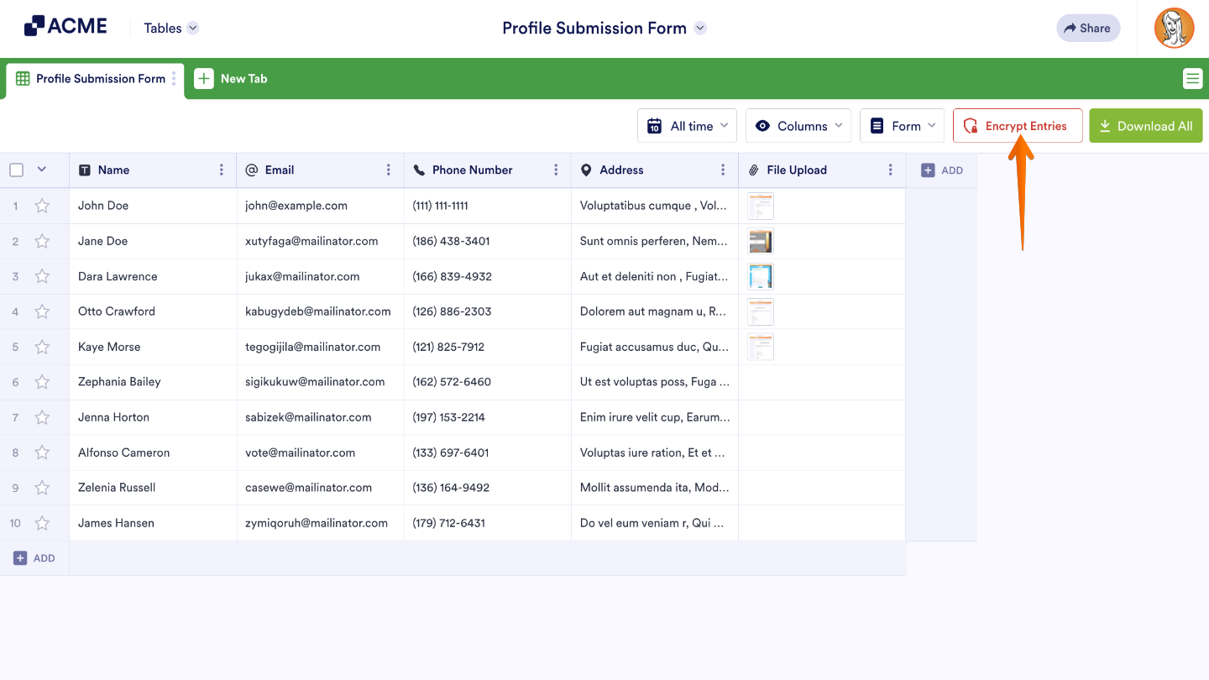This screenshot has width=1209, height=680.
Task: Star the John Doe row
Action: tap(42, 205)
